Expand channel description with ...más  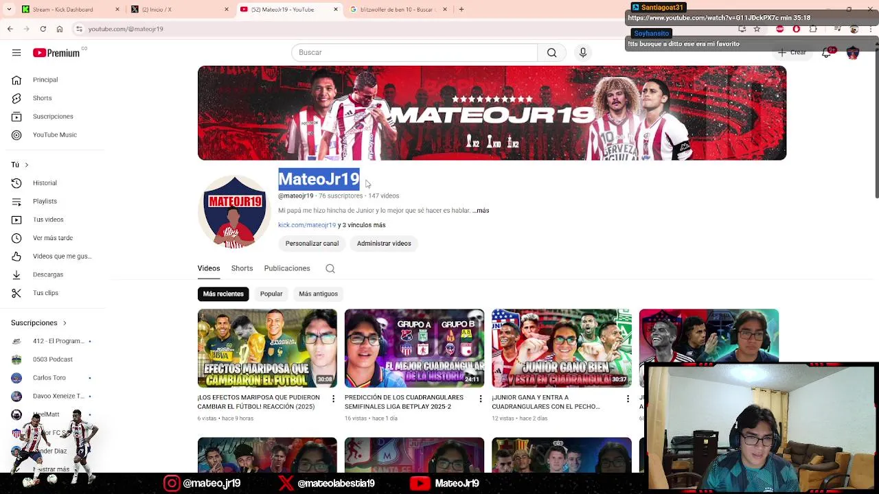(481, 211)
